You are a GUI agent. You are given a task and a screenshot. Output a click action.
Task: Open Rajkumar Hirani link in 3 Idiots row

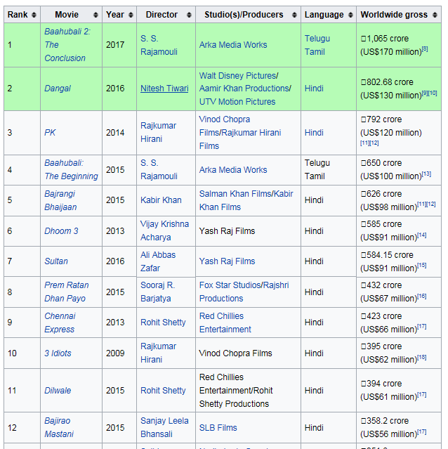click(158, 353)
